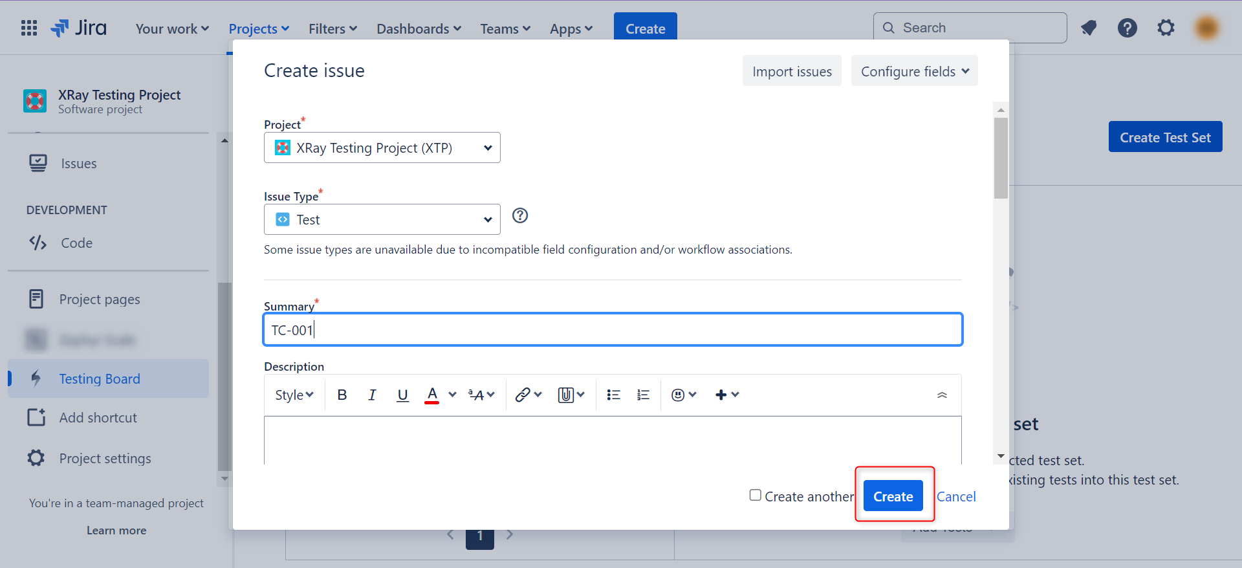Open the Filters menu
Viewport: 1242px width, 568px height.
pos(332,28)
